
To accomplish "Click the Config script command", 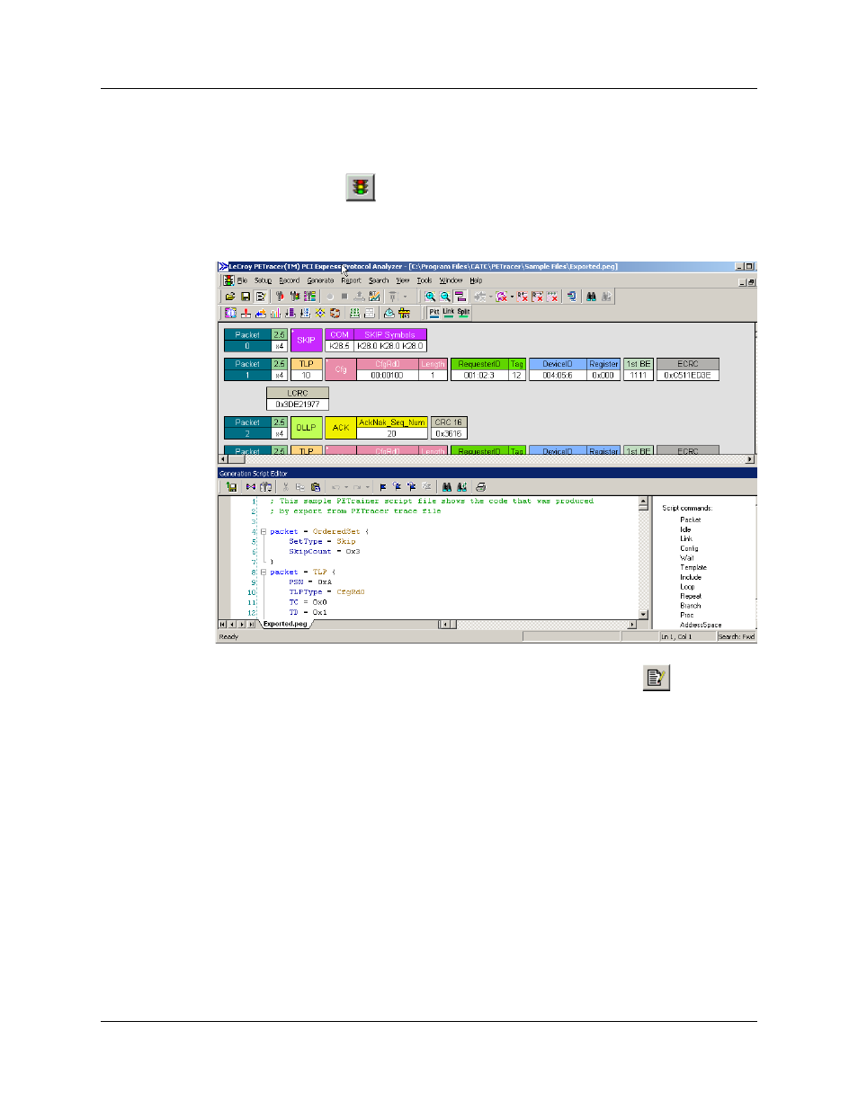I will coord(689,548).
